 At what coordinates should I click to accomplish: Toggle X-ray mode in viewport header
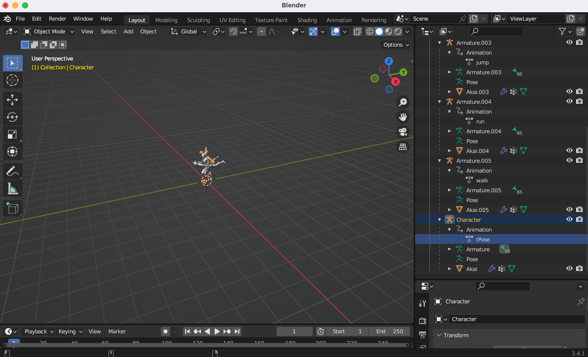pyautogui.click(x=358, y=31)
